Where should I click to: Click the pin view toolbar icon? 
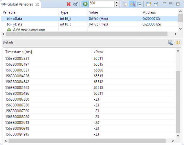[x=156, y=4]
